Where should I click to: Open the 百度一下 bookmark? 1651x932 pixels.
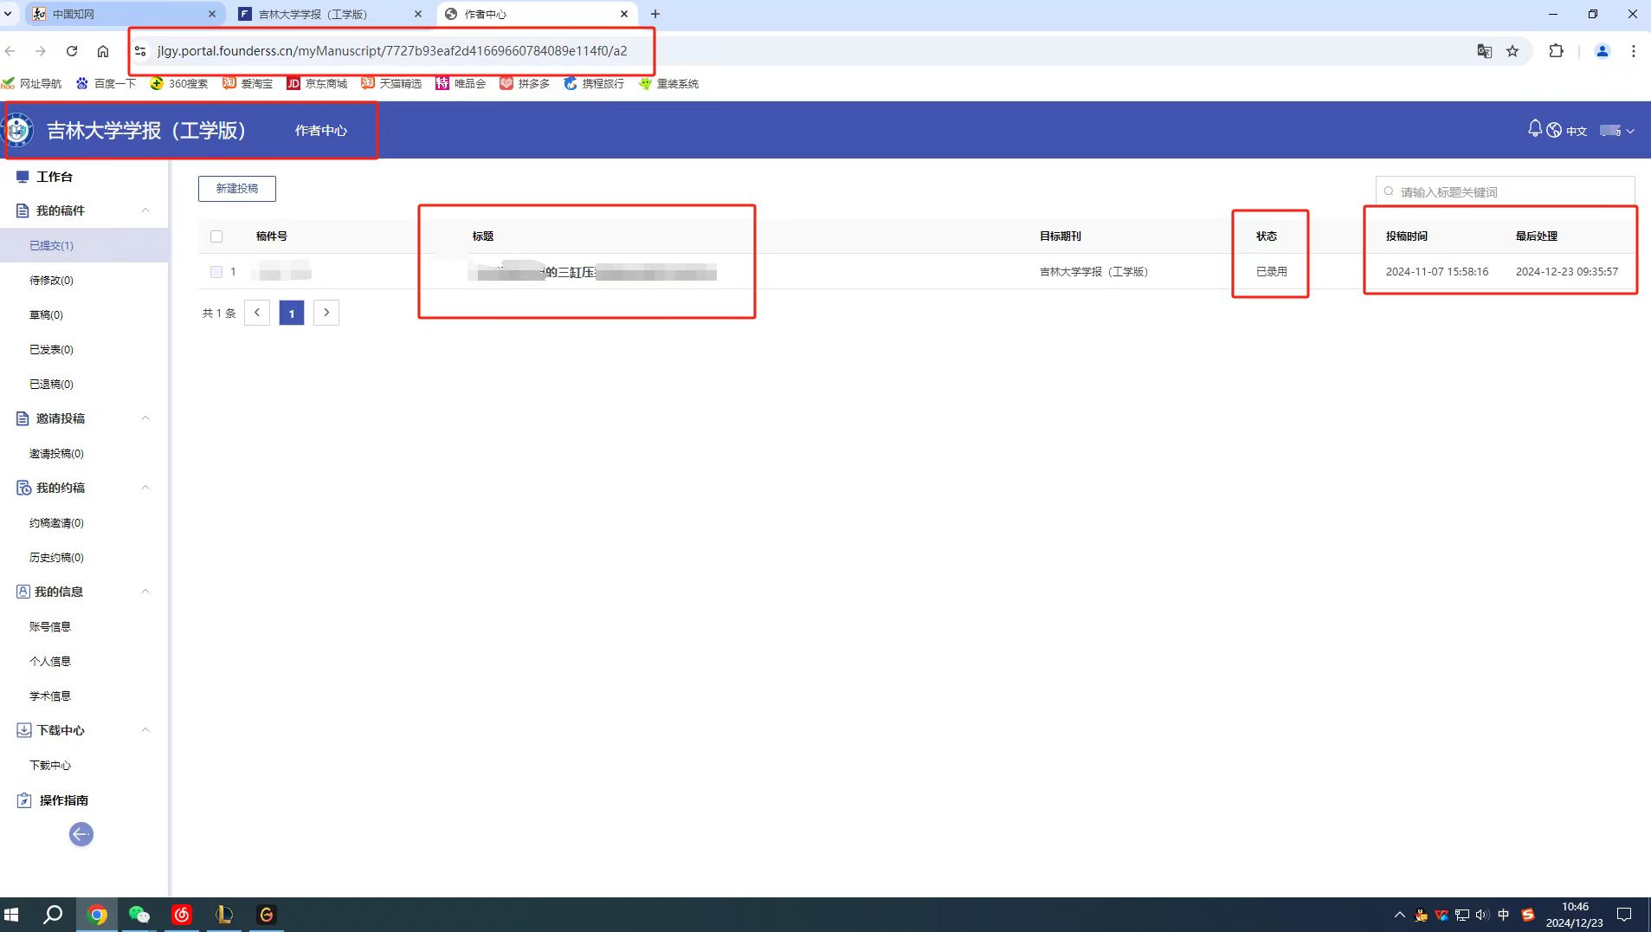pos(106,83)
